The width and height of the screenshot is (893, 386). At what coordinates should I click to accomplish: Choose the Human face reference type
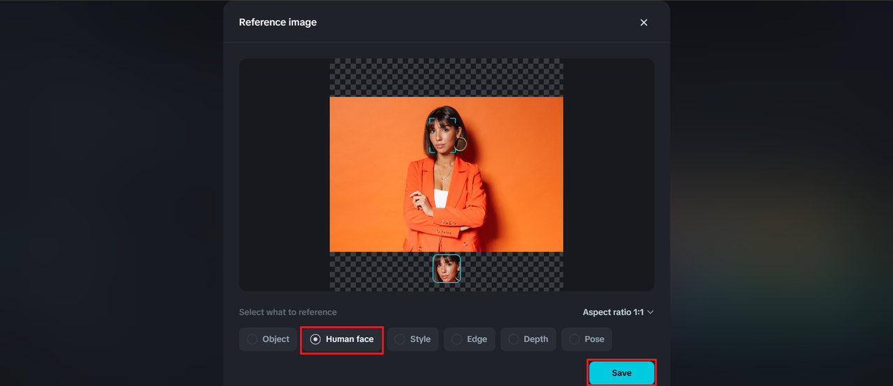(342, 339)
